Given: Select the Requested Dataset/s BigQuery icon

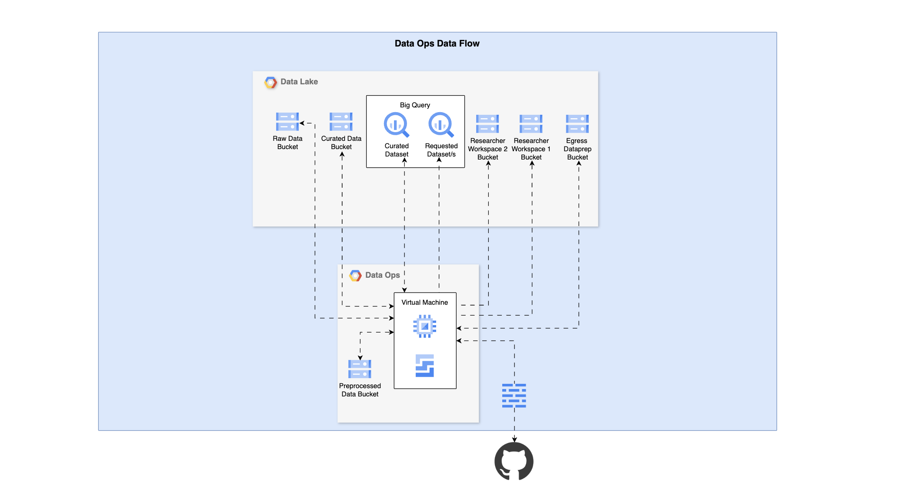Looking at the screenshot, I should click(441, 125).
